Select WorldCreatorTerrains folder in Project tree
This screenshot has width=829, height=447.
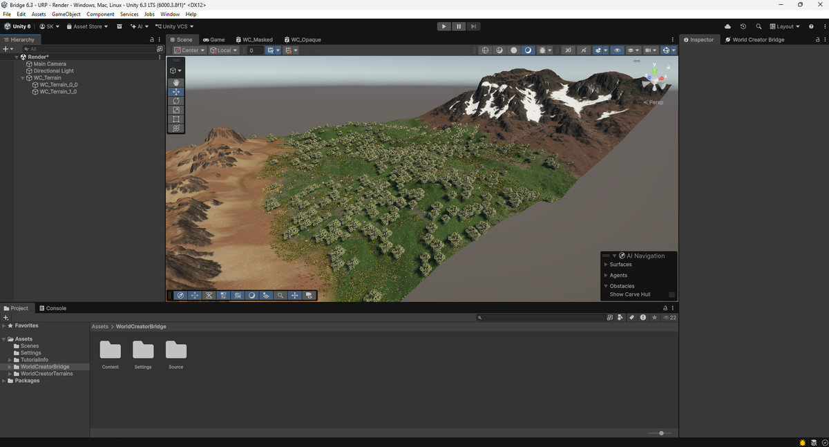pyautogui.click(x=46, y=374)
